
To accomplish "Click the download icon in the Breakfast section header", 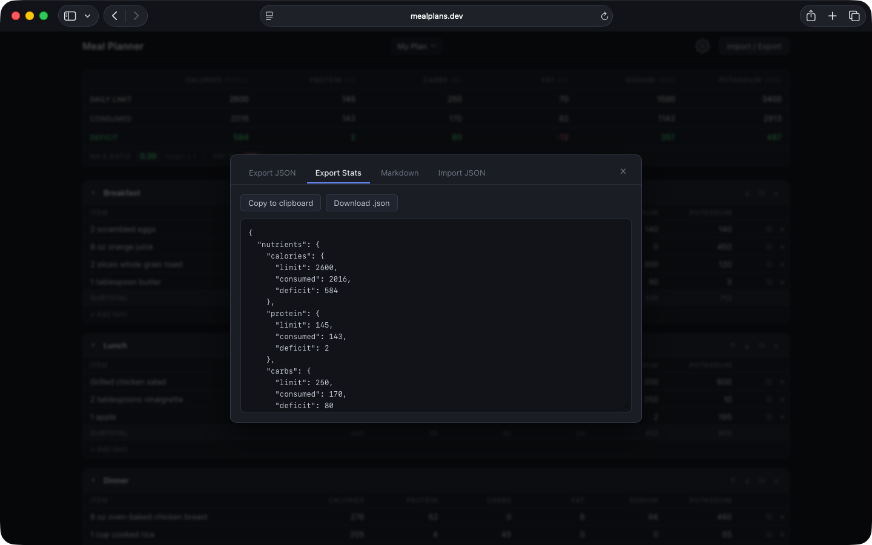I will pyautogui.click(x=747, y=193).
